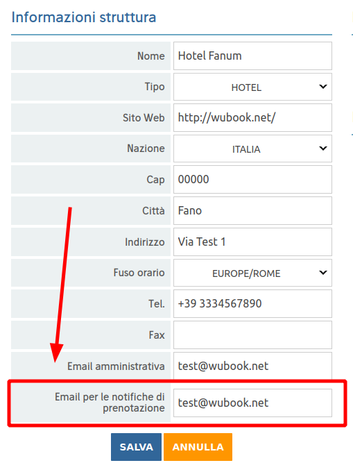353x472 pixels.
Task: Open the Nazione dropdown showing ITALIA
Action: click(x=252, y=149)
